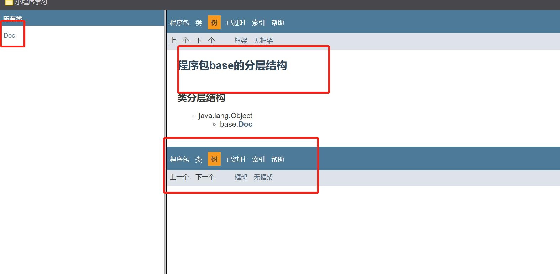The width and height of the screenshot is (560, 274).
Task: Select 类 in the bottom navigation bar
Action: (x=199, y=159)
